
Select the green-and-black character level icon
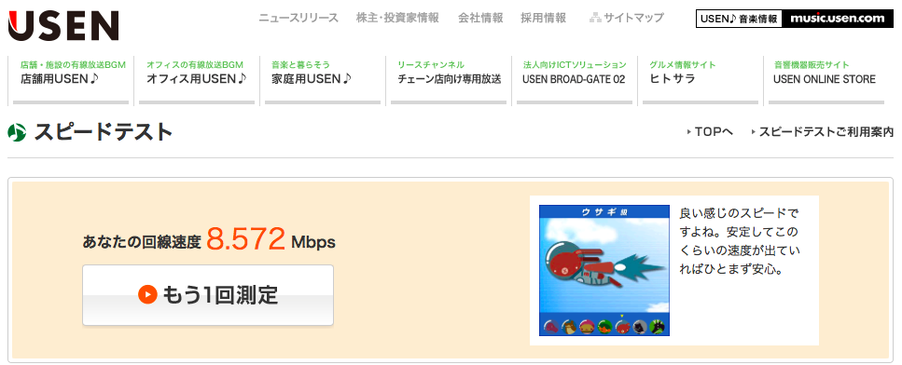657,327
